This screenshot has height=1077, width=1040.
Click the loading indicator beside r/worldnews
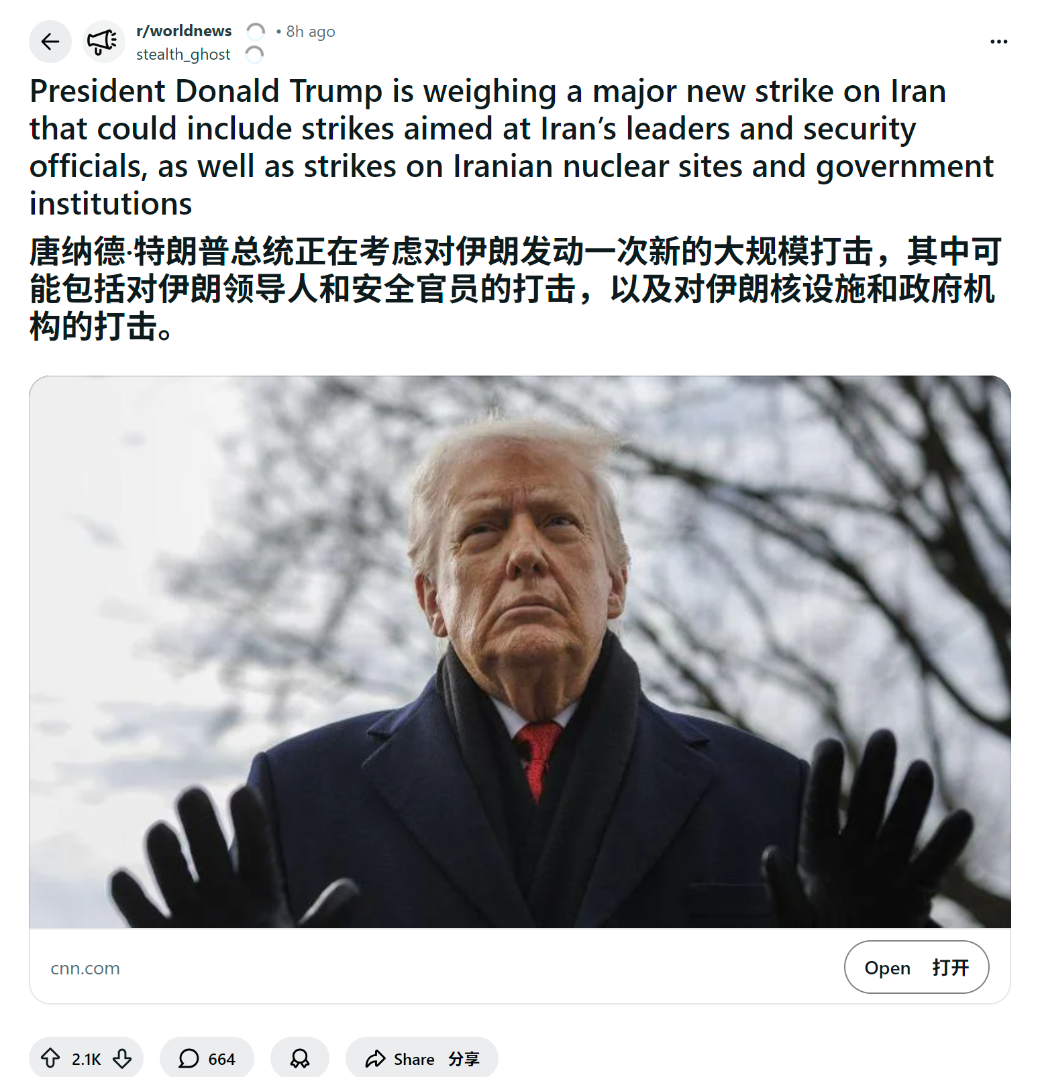pyautogui.click(x=256, y=32)
